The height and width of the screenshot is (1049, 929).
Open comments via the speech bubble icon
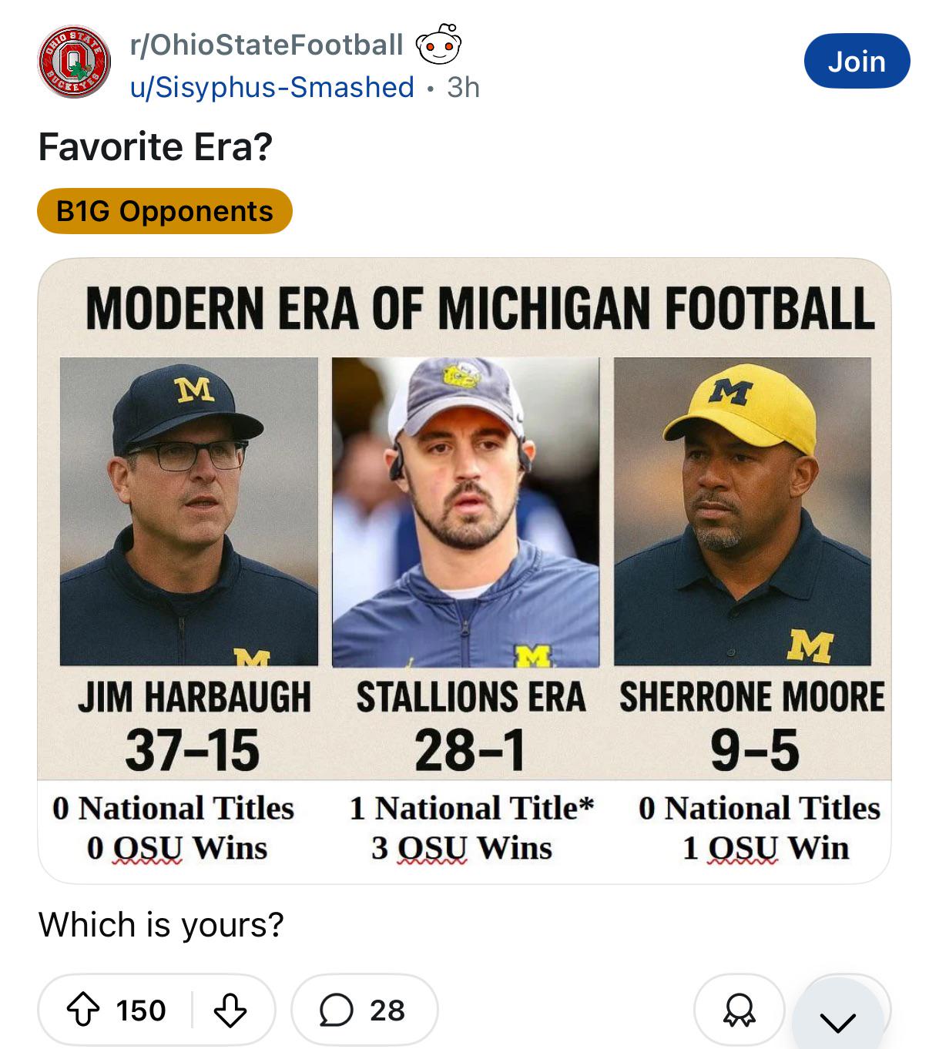(336, 1010)
